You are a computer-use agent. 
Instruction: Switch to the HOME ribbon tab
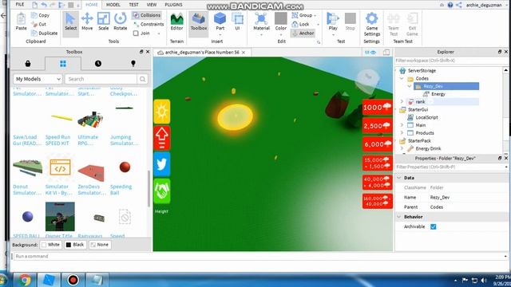92,5
